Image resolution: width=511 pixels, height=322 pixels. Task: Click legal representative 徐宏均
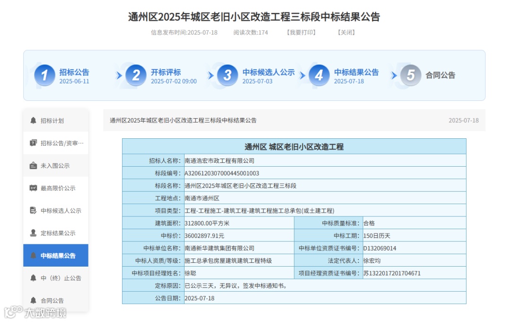[372, 260]
